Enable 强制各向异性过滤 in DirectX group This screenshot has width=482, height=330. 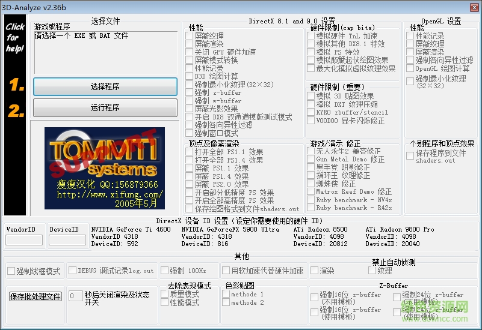[x=190, y=125]
